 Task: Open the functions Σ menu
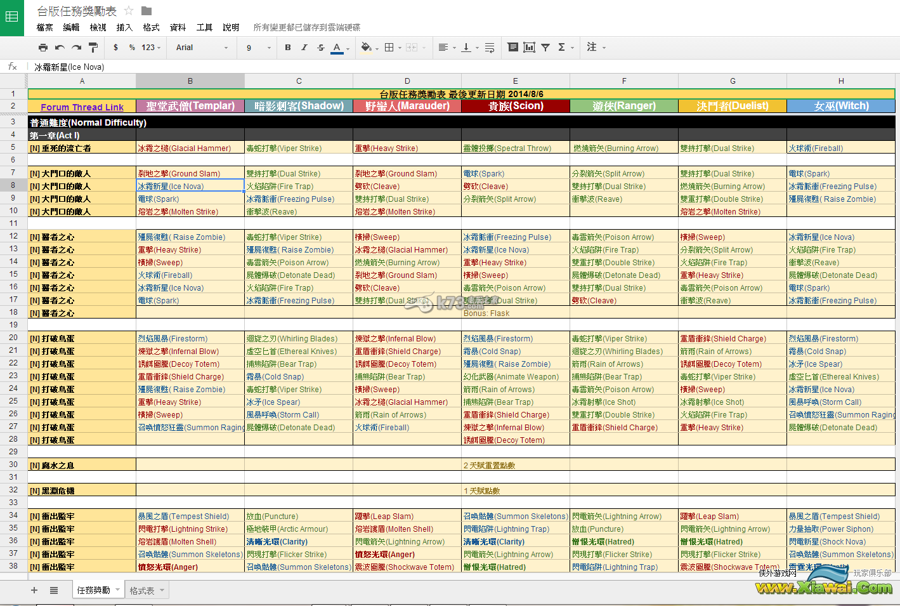coord(566,48)
